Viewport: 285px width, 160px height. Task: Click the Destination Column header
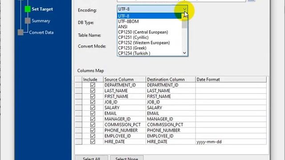171,79
